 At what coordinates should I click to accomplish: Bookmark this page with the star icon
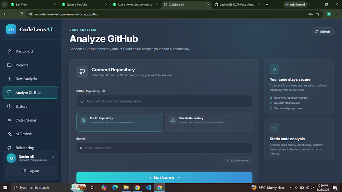[318, 14]
